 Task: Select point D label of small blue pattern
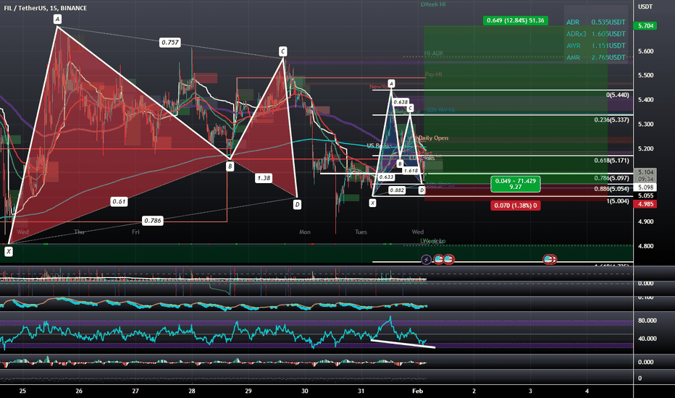(x=422, y=190)
